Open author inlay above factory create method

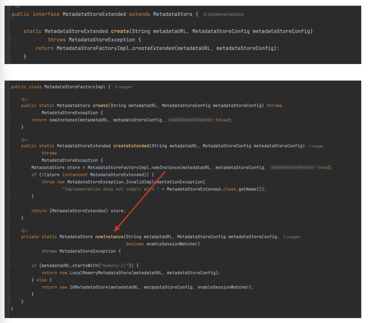[x=25, y=100]
